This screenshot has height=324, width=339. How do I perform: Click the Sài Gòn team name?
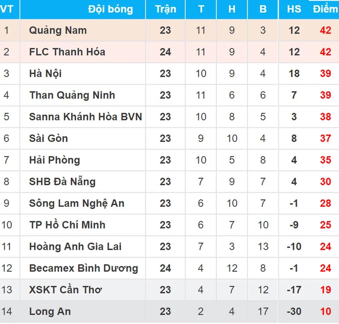[48, 139]
